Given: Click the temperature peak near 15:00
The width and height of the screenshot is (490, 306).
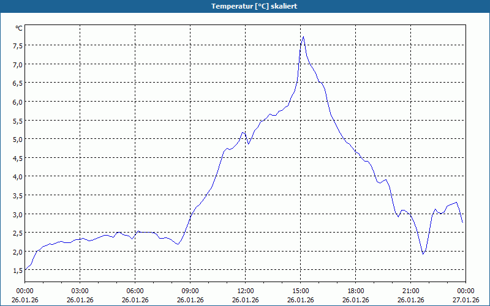Looking at the screenshot, I should pyautogui.click(x=303, y=37).
